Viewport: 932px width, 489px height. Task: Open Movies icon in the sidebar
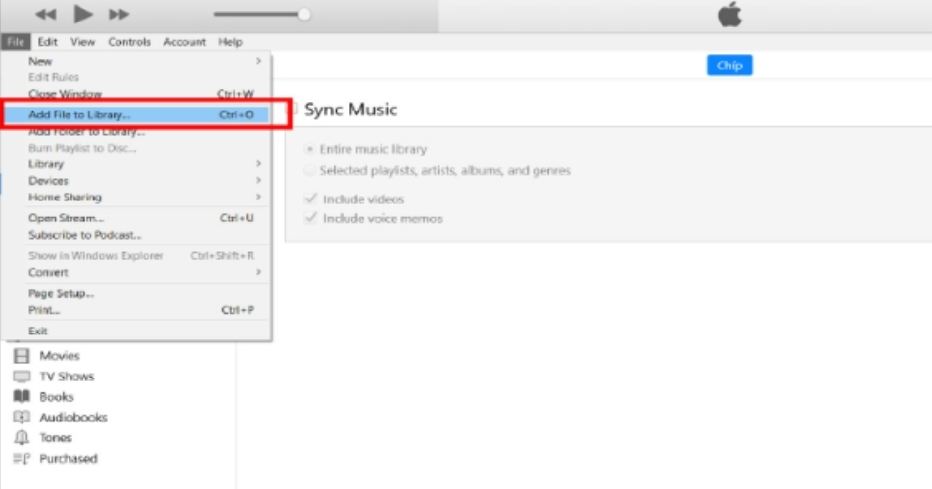click(21, 356)
